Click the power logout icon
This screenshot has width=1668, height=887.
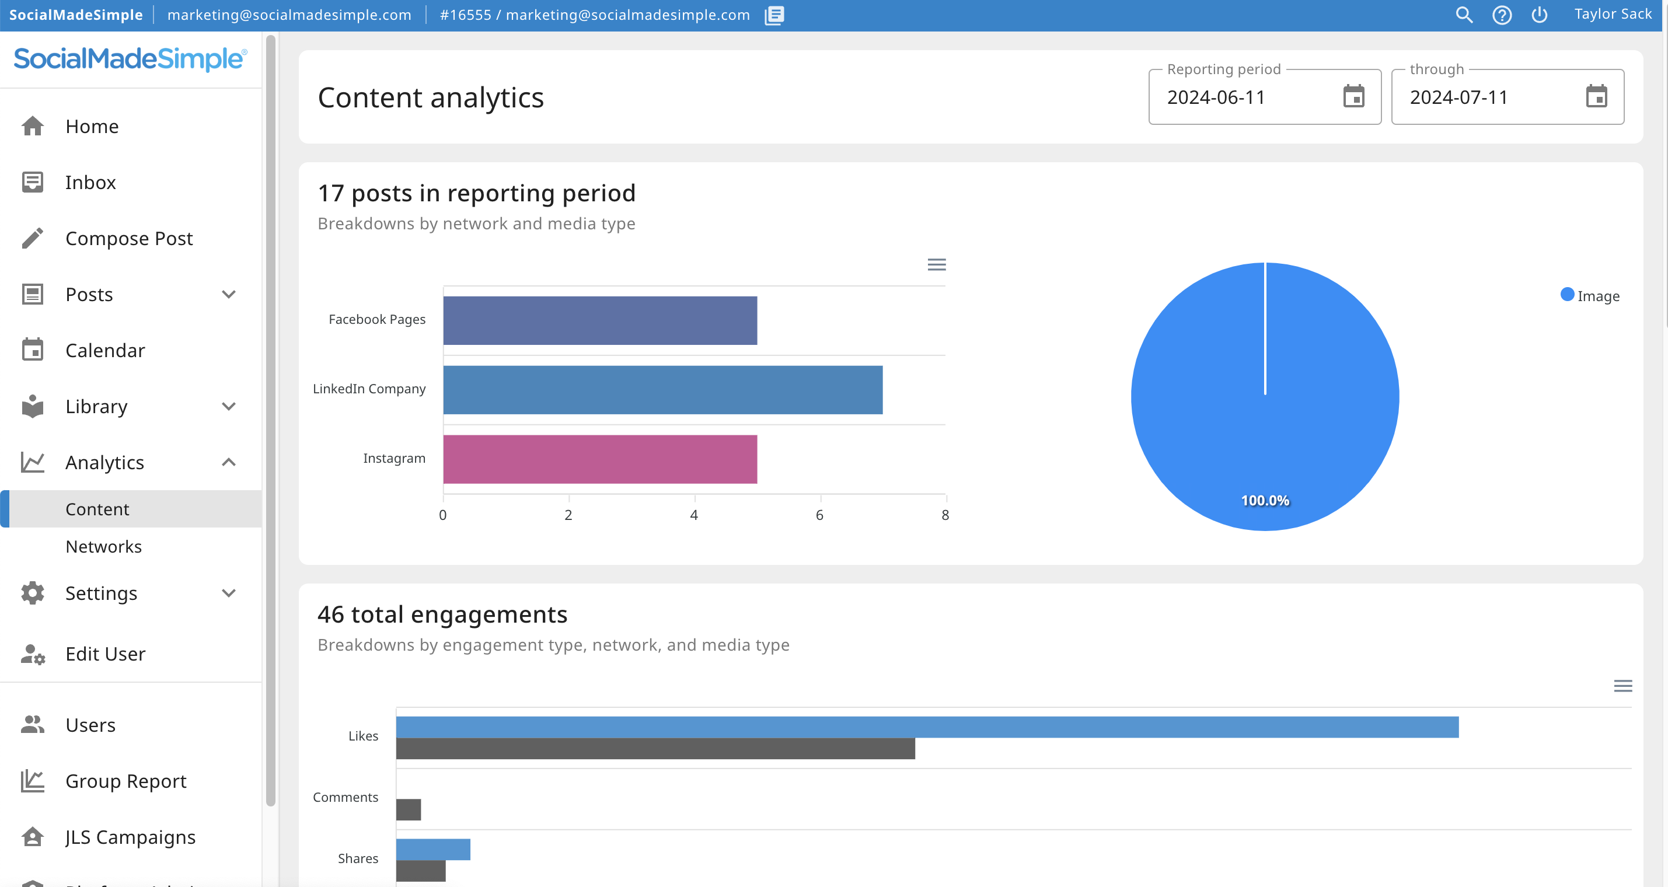click(1539, 15)
